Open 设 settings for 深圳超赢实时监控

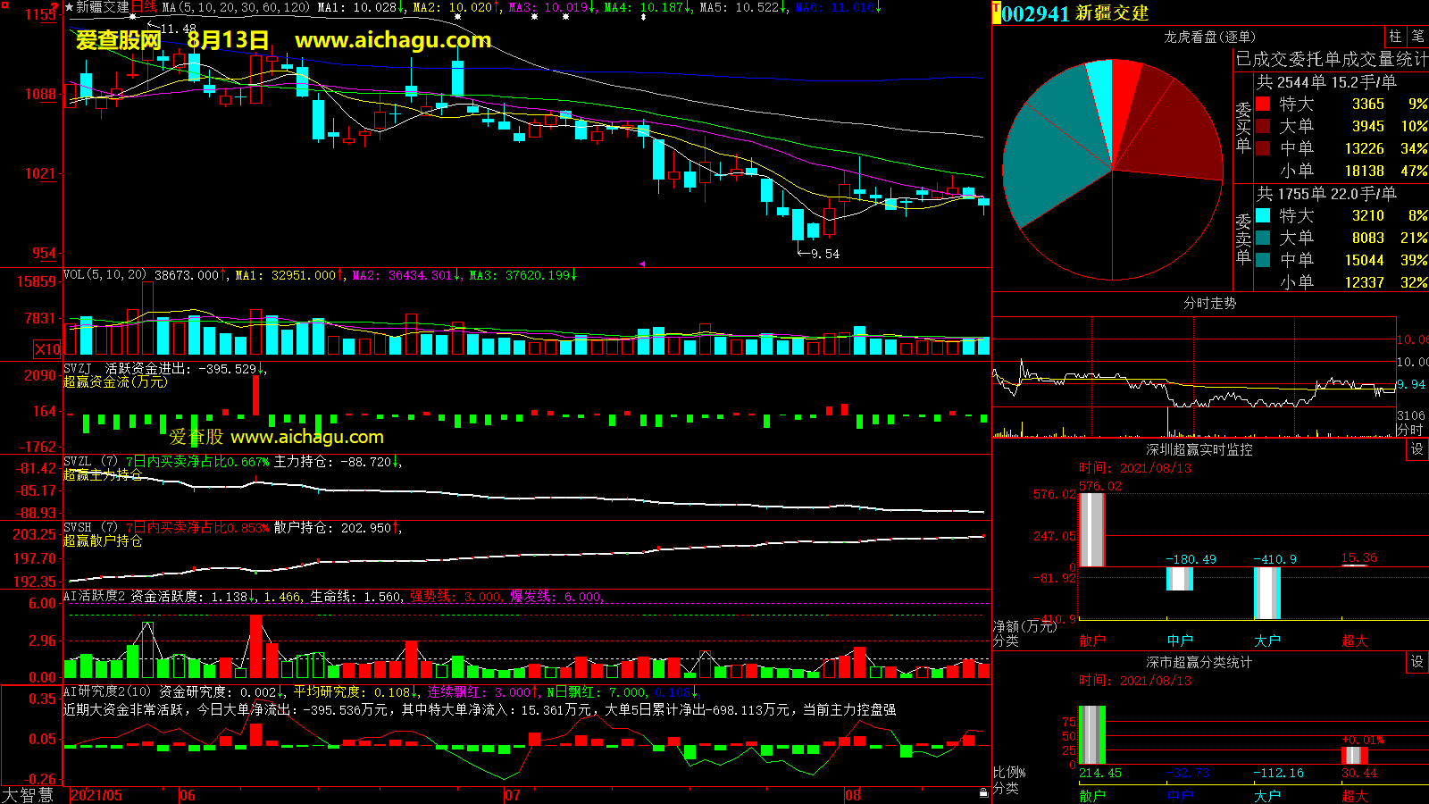pos(1417,449)
